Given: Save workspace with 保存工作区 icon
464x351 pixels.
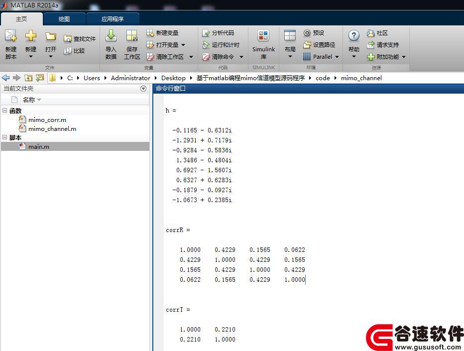Looking at the screenshot, I should 132,36.
